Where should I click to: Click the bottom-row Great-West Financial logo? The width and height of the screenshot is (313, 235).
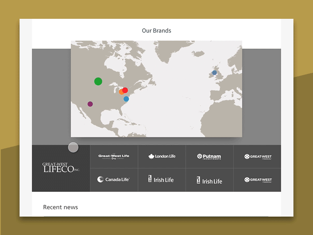(x=257, y=180)
